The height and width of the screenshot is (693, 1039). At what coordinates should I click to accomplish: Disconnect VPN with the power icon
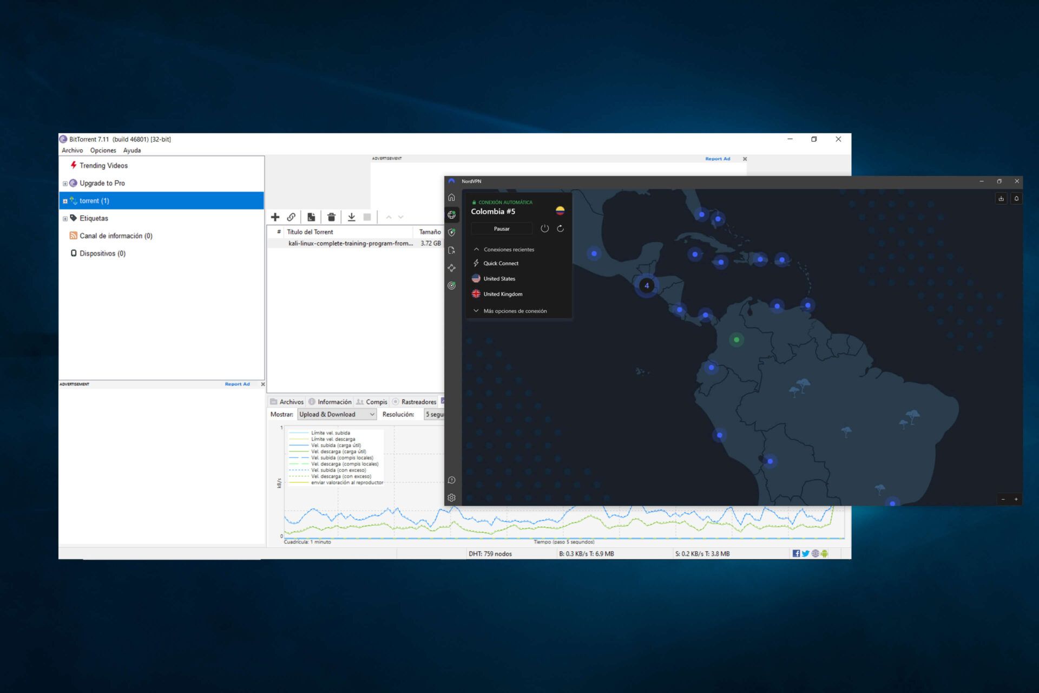point(545,228)
